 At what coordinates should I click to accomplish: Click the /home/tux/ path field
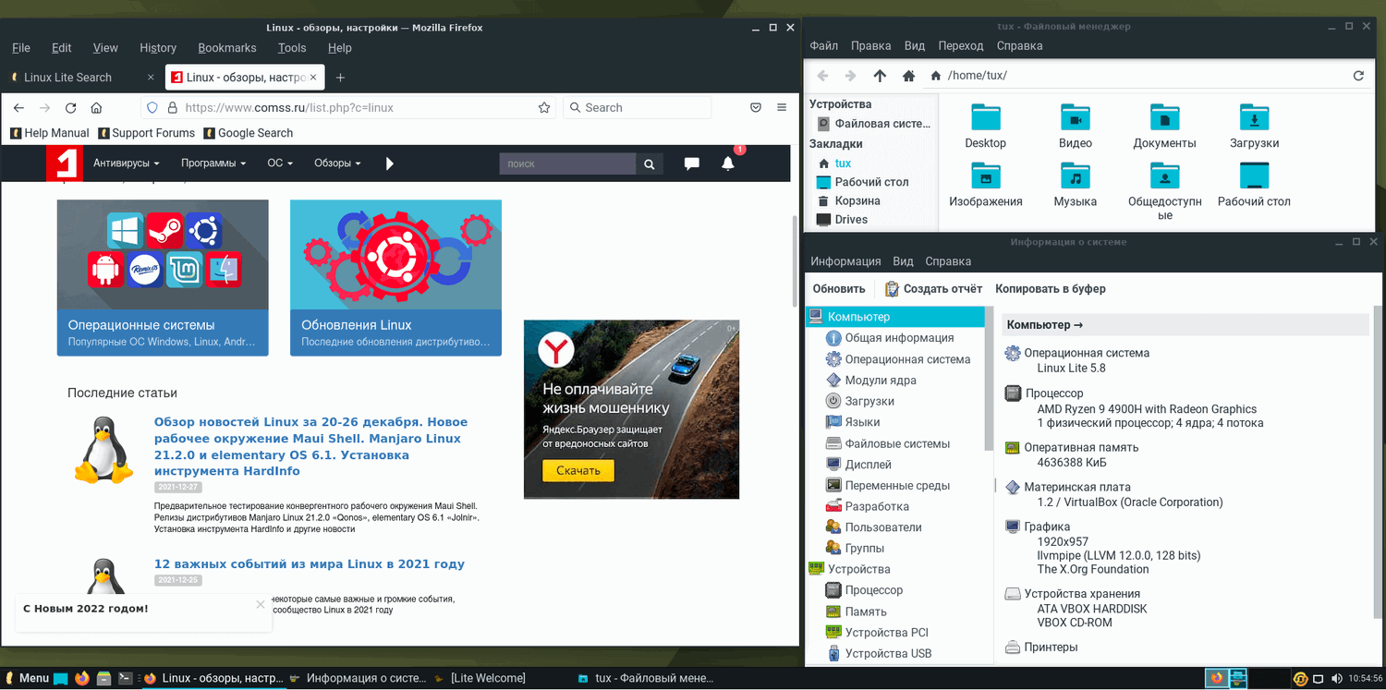click(1136, 76)
